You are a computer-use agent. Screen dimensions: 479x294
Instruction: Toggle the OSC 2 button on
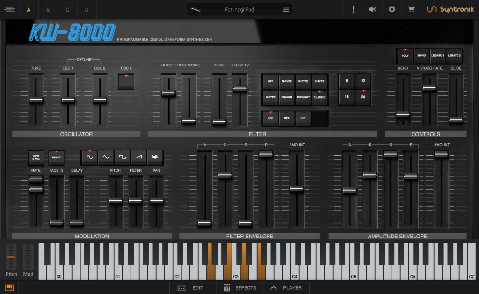coord(126,81)
